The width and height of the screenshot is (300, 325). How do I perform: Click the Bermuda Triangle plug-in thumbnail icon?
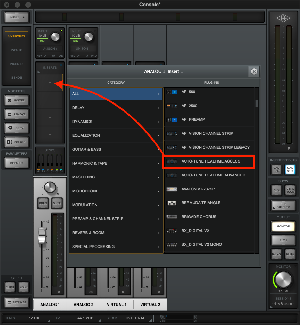(172, 203)
